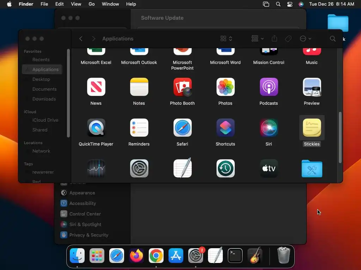Viewport: 361px width, 270px height.
Task: Open GarageBand from the Dock
Action: [255, 256]
